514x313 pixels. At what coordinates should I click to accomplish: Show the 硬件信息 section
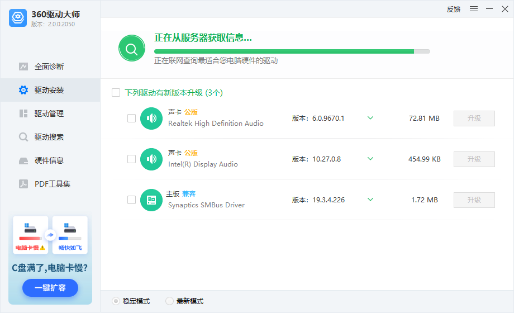tap(50, 160)
